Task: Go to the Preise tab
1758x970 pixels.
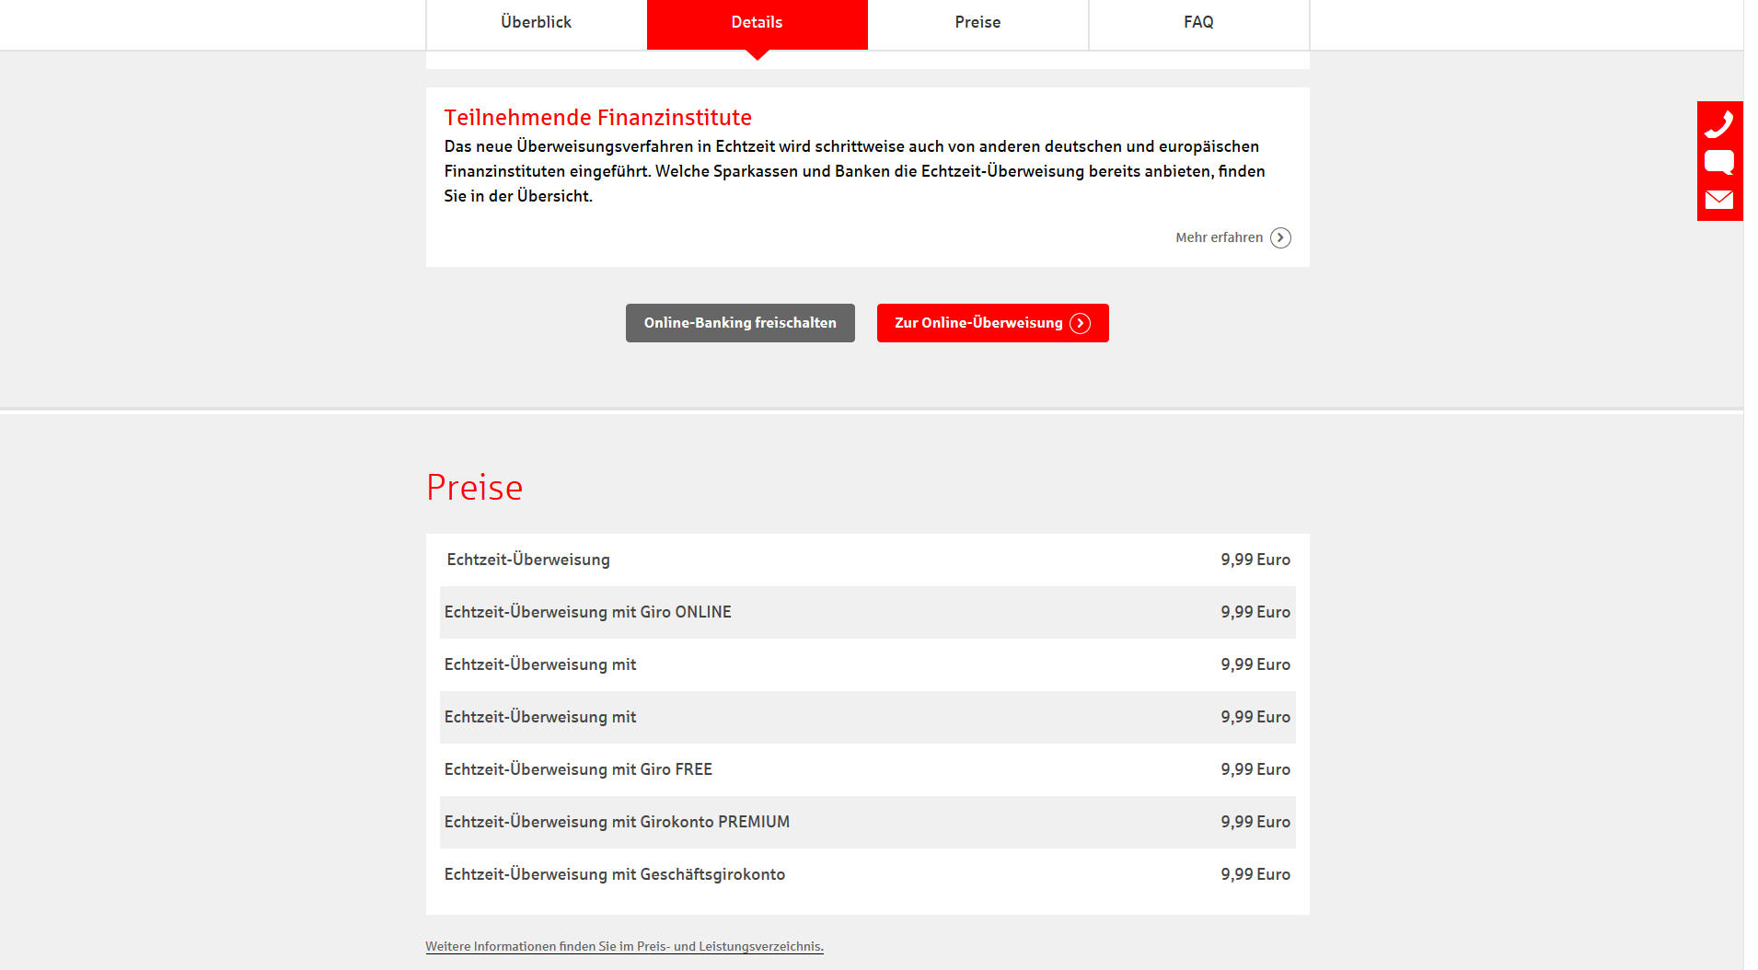Action: [x=978, y=23]
